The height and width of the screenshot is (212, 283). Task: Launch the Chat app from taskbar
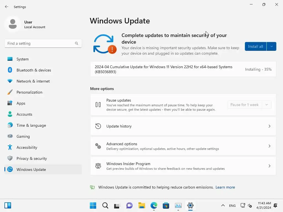coord(129,205)
